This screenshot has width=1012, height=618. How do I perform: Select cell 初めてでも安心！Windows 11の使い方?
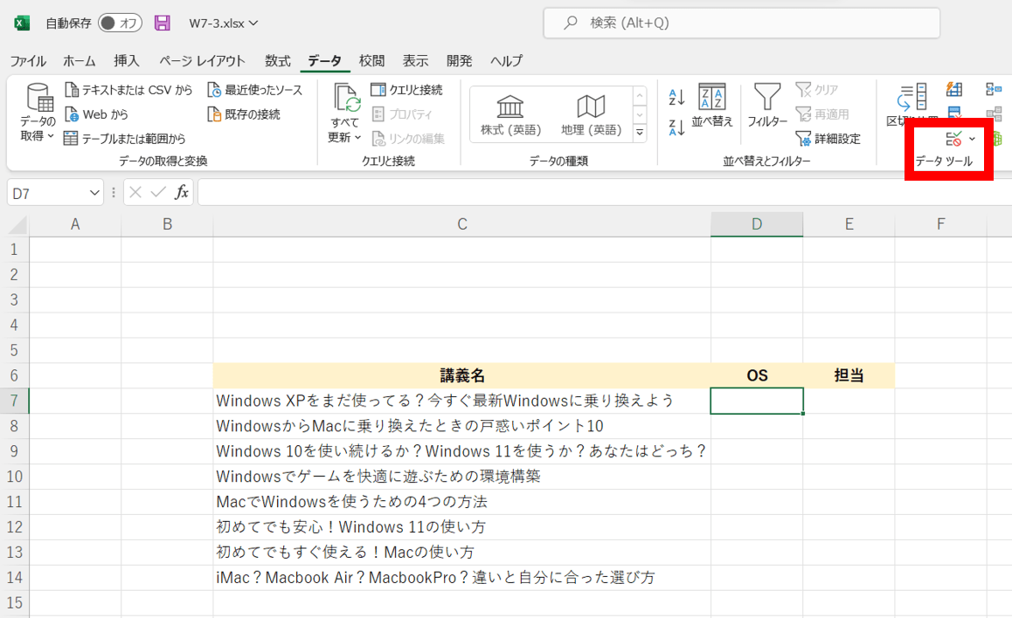462,527
